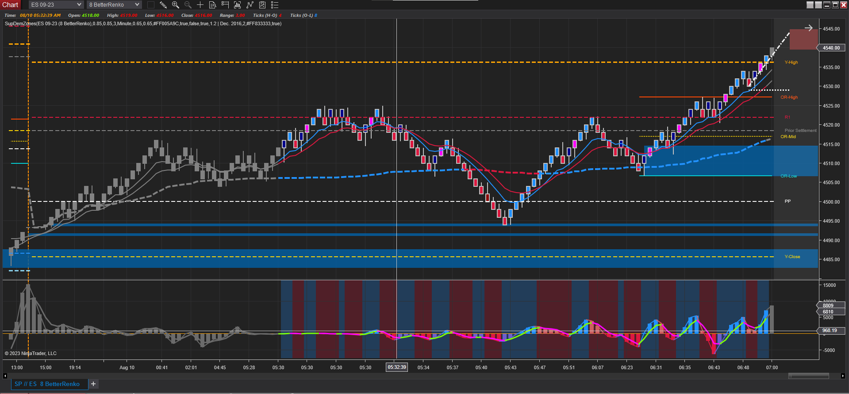This screenshot has width=849, height=394.
Task: Click the first gray window link button
Action: 810,5
